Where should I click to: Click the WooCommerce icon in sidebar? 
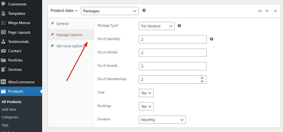[3, 82]
